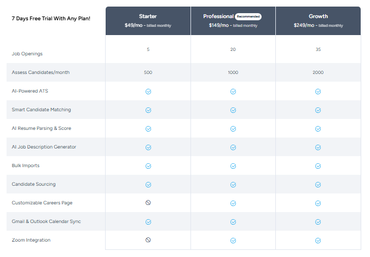The width and height of the screenshot is (370, 257).
Task: Click Growth checkmark for Customizable Careers Page
Action: 318,203
